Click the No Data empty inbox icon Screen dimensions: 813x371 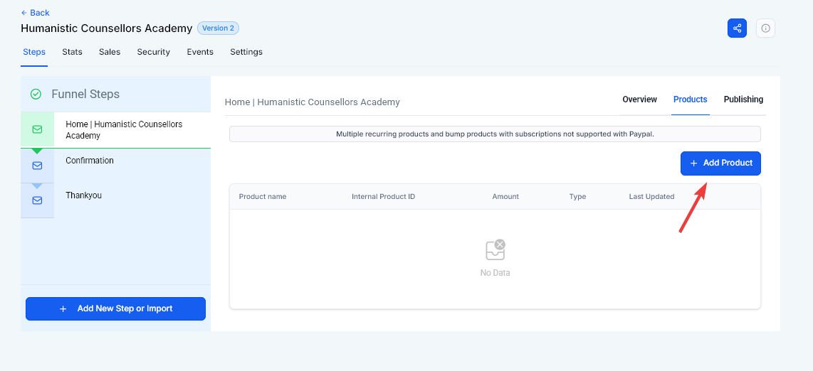pos(495,249)
